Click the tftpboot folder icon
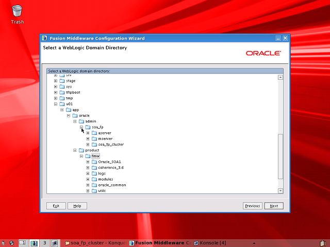This screenshot has width=330, height=247. pyautogui.click(x=62, y=93)
